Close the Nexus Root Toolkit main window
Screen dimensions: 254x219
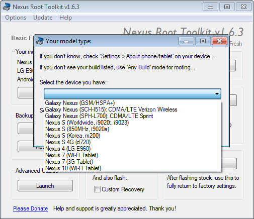(x=243, y=7)
